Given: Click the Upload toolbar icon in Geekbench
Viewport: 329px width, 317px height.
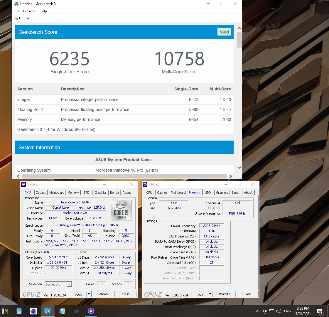Looking at the screenshot, I should pos(16,18).
